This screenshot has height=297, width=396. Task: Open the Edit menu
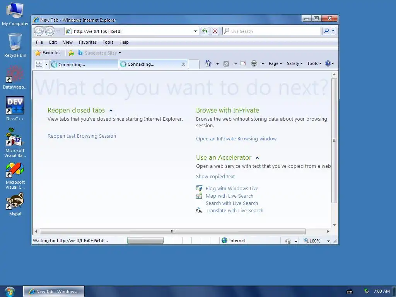[x=53, y=42]
